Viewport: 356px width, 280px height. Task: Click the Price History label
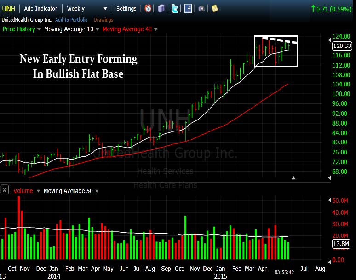(x=19, y=29)
